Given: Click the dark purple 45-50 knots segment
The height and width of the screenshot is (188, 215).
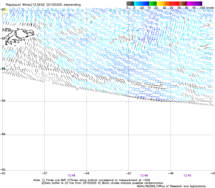Looking at the screenshot, I should (x=198, y=3).
